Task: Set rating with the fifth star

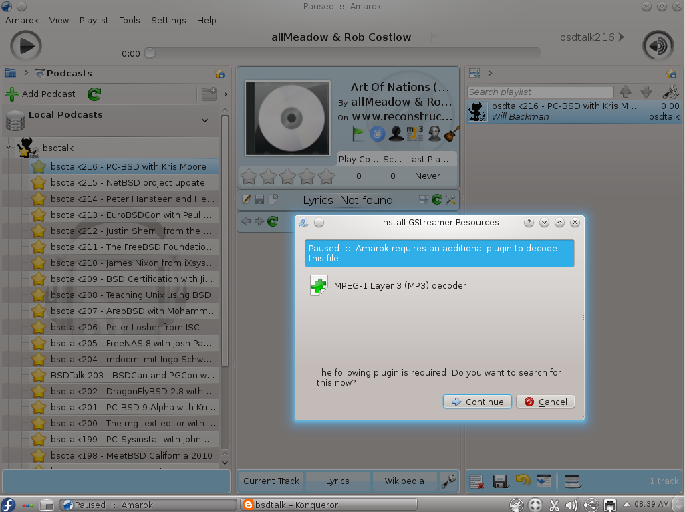Action: click(x=326, y=176)
